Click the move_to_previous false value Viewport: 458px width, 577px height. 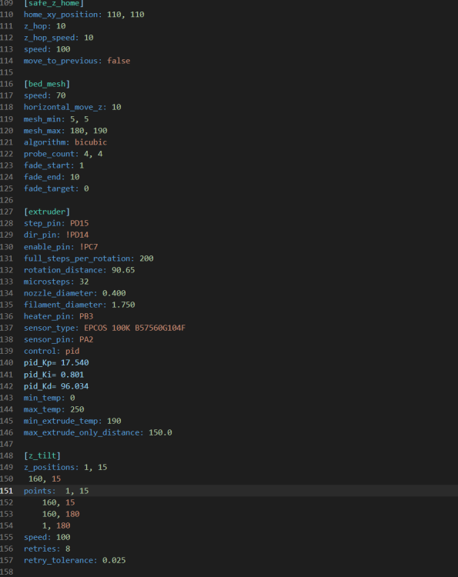click(119, 61)
